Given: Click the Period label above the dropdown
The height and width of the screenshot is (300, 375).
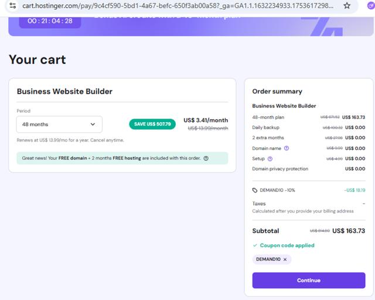Looking at the screenshot, I should pos(23,111).
